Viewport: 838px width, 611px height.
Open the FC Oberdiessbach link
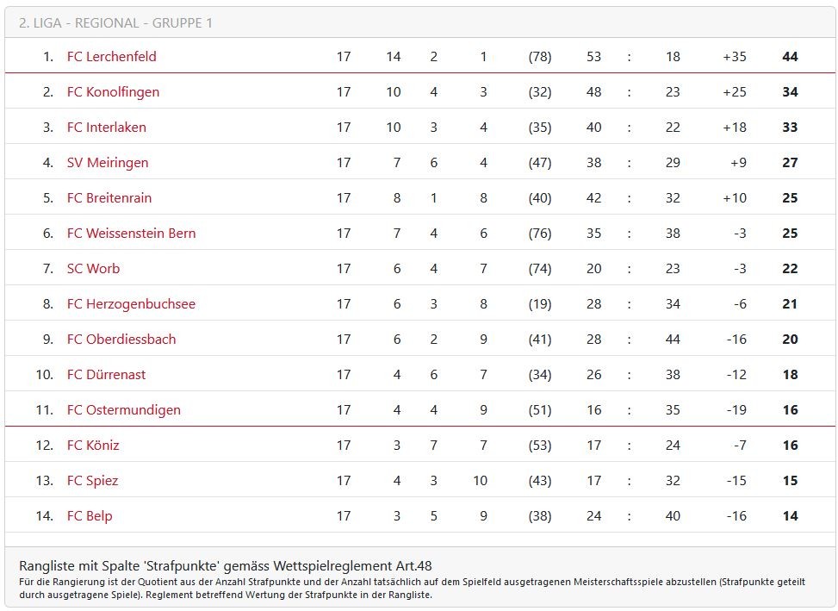[121, 340]
